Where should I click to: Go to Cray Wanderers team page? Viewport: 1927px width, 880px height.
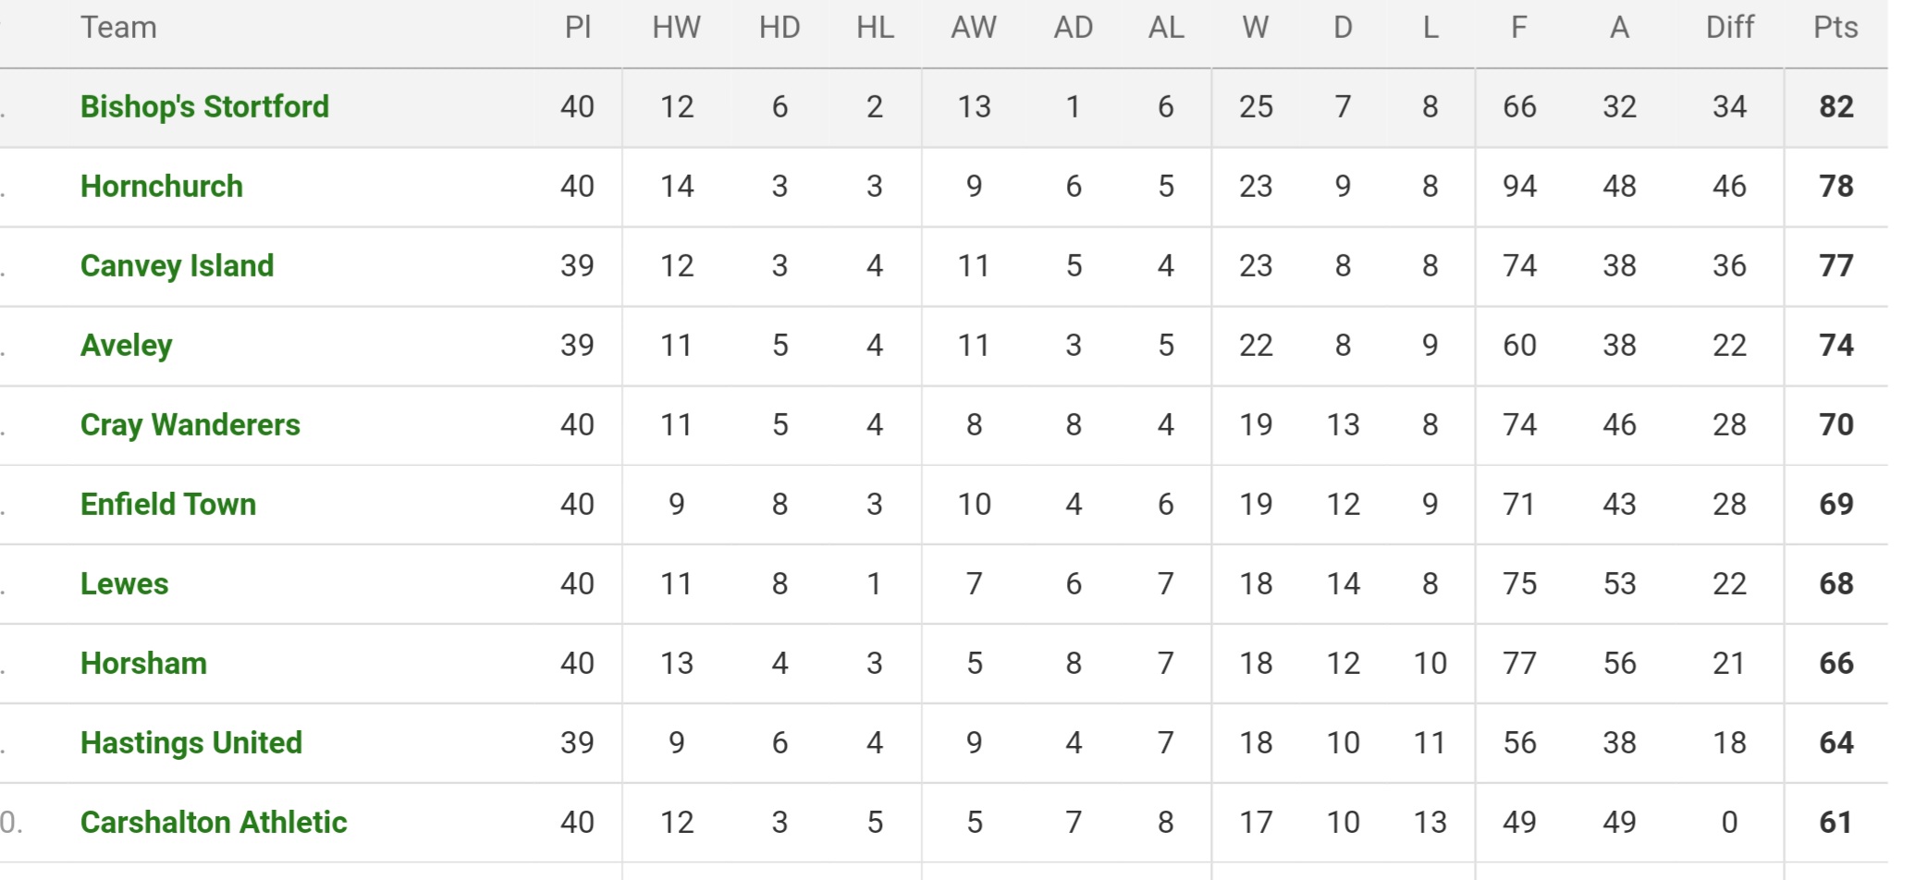click(190, 425)
